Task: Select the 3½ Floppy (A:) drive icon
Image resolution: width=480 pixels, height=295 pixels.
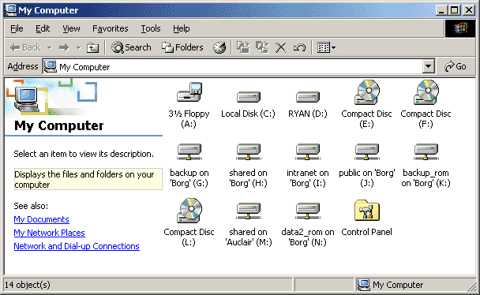Action: click(x=189, y=92)
